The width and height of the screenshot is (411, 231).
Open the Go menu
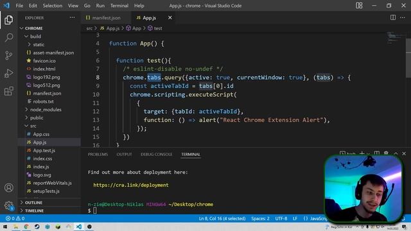(x=87, y=6)
